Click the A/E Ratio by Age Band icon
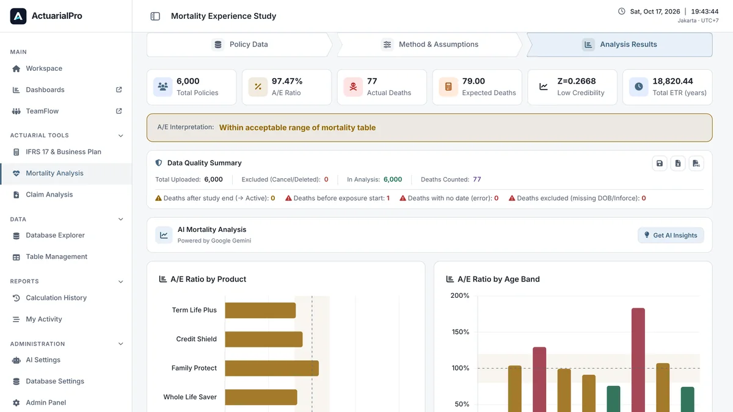The height and width of the screenshot is (412, 733). (x=450, y=279)
